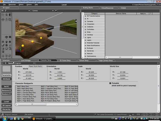Click the Position World X value field
The width and height of the screenshot is (161, 121).
pos(28,72)
